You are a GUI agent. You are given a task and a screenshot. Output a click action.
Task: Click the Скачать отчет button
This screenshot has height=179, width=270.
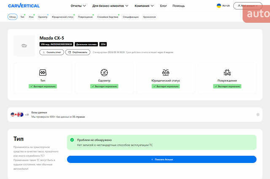[51, 52]
